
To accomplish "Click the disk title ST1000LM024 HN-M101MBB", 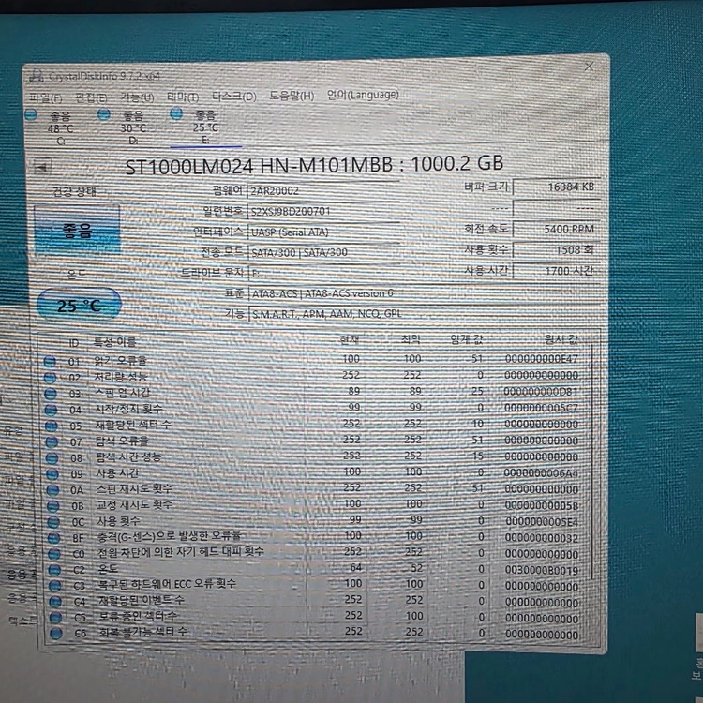I will [x=259, y=166].
